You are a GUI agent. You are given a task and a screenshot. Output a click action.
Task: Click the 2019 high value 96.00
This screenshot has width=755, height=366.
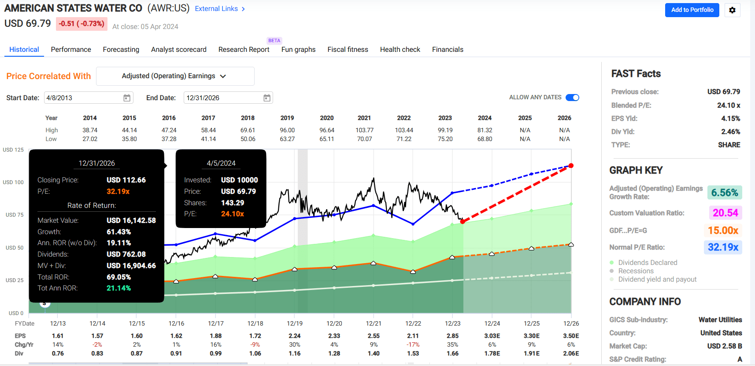tap(287, 130)
